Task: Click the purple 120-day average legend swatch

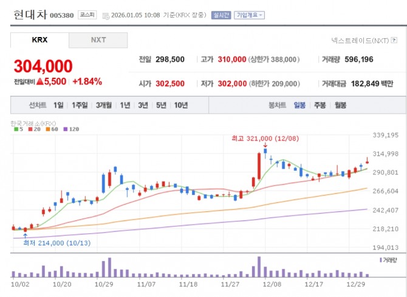Action: pos(66,129)
